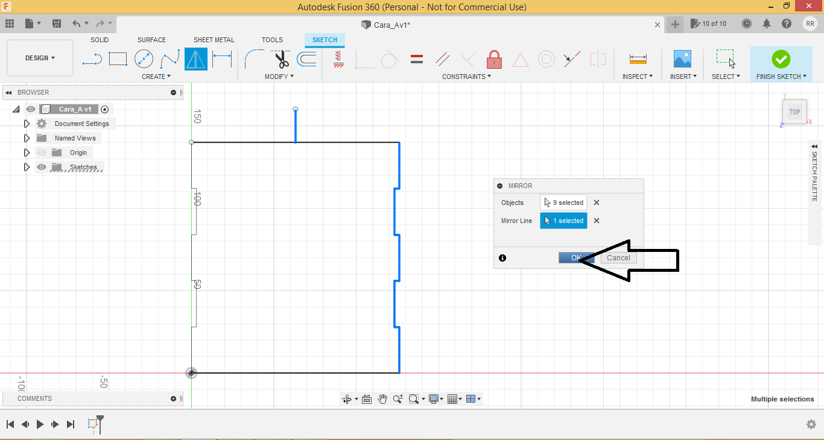Image resolution: width=824 pixels, height=440 pixels.
Task: Expand the Document Settings node
Action: pyautogui.click(x=27, y=124)
